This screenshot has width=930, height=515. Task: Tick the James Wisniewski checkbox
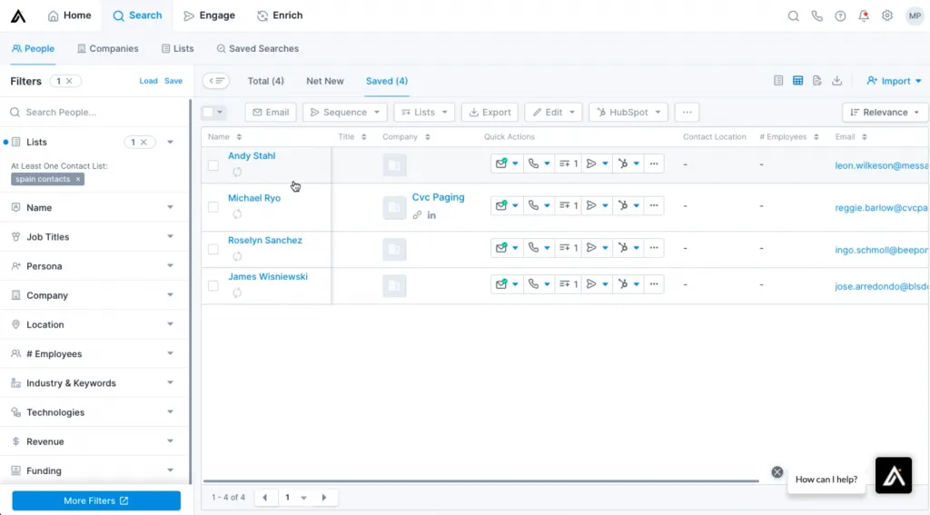[213, 285]
